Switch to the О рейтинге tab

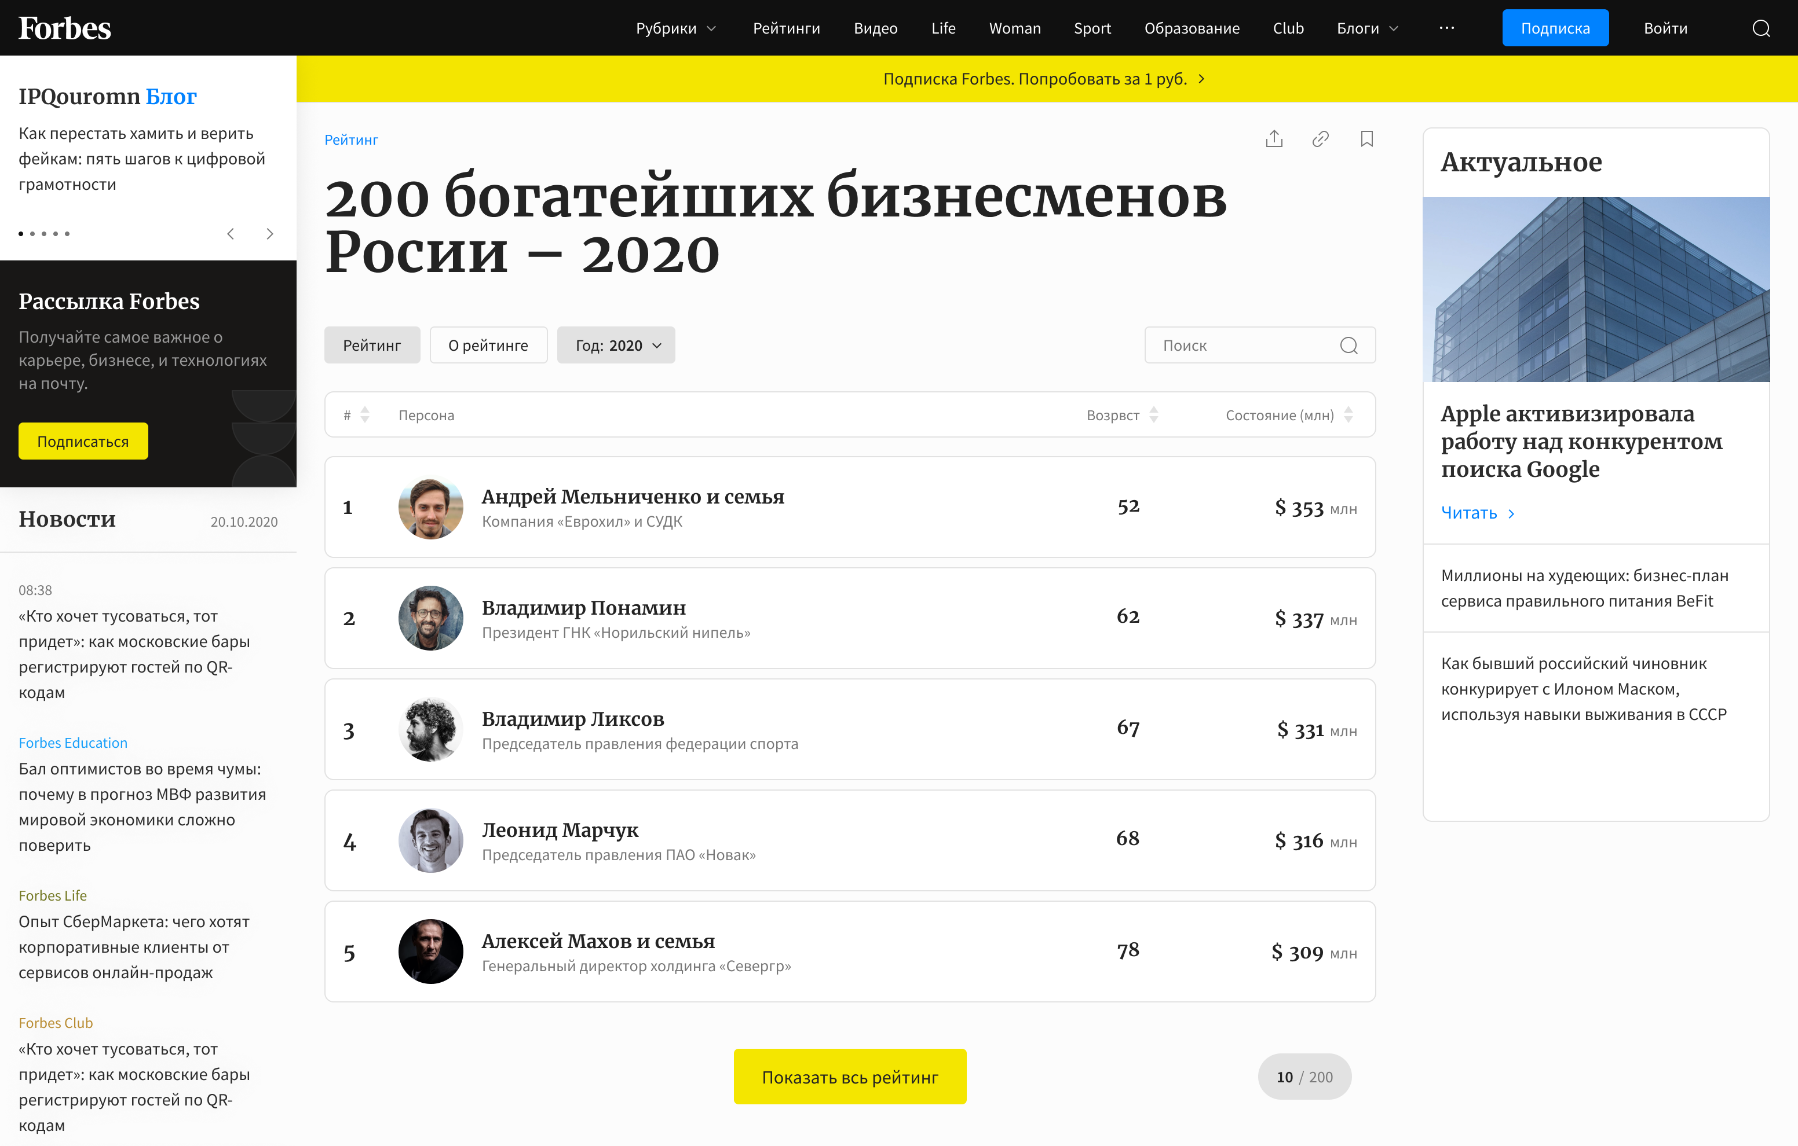pyautogui.click(x=488, y=346)
